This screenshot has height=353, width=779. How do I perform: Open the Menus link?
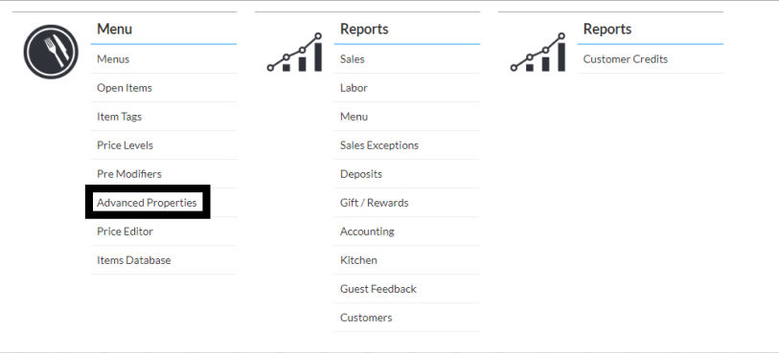click(113, 59)
